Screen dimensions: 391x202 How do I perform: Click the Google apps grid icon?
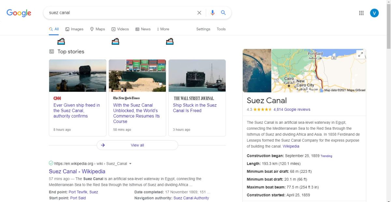(361, 13)
